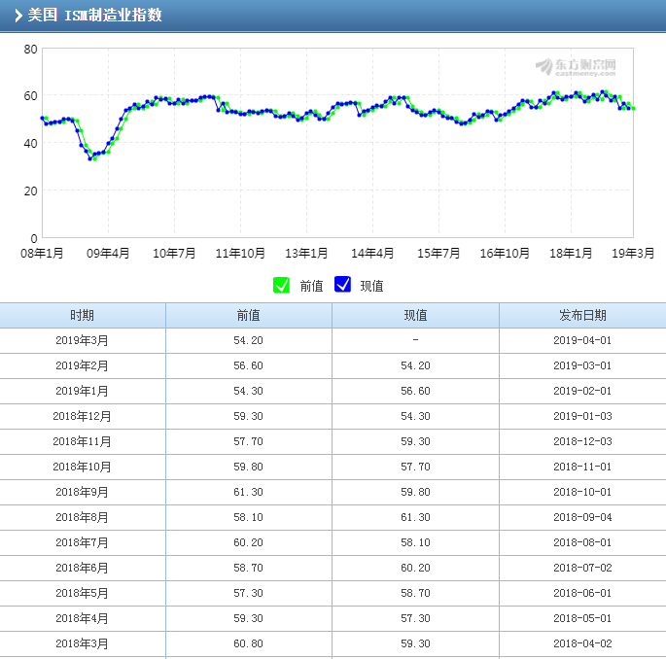Select the 时期 column header

83,316
